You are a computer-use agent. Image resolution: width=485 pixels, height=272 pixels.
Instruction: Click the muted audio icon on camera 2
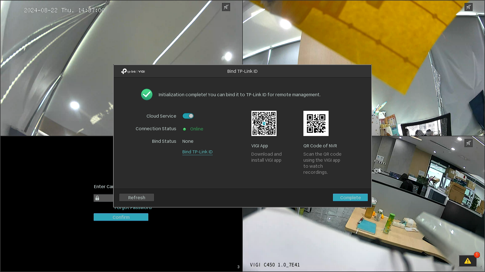coord(469,7)
